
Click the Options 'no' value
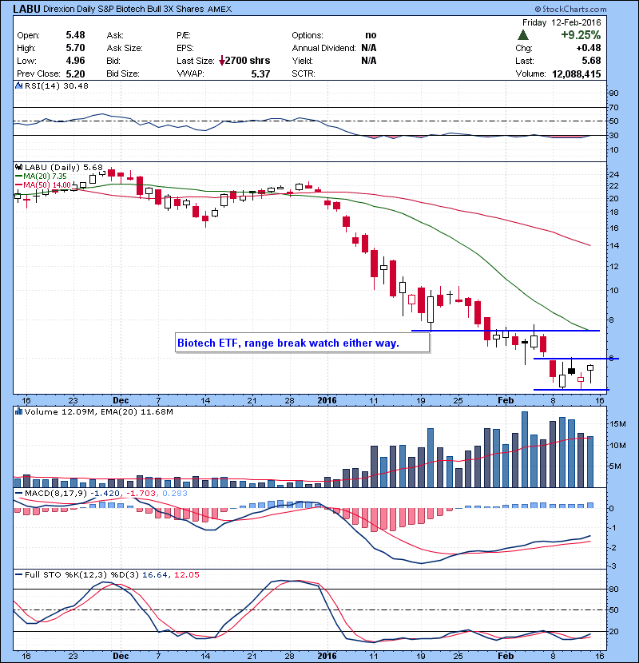tap(371, 35)
